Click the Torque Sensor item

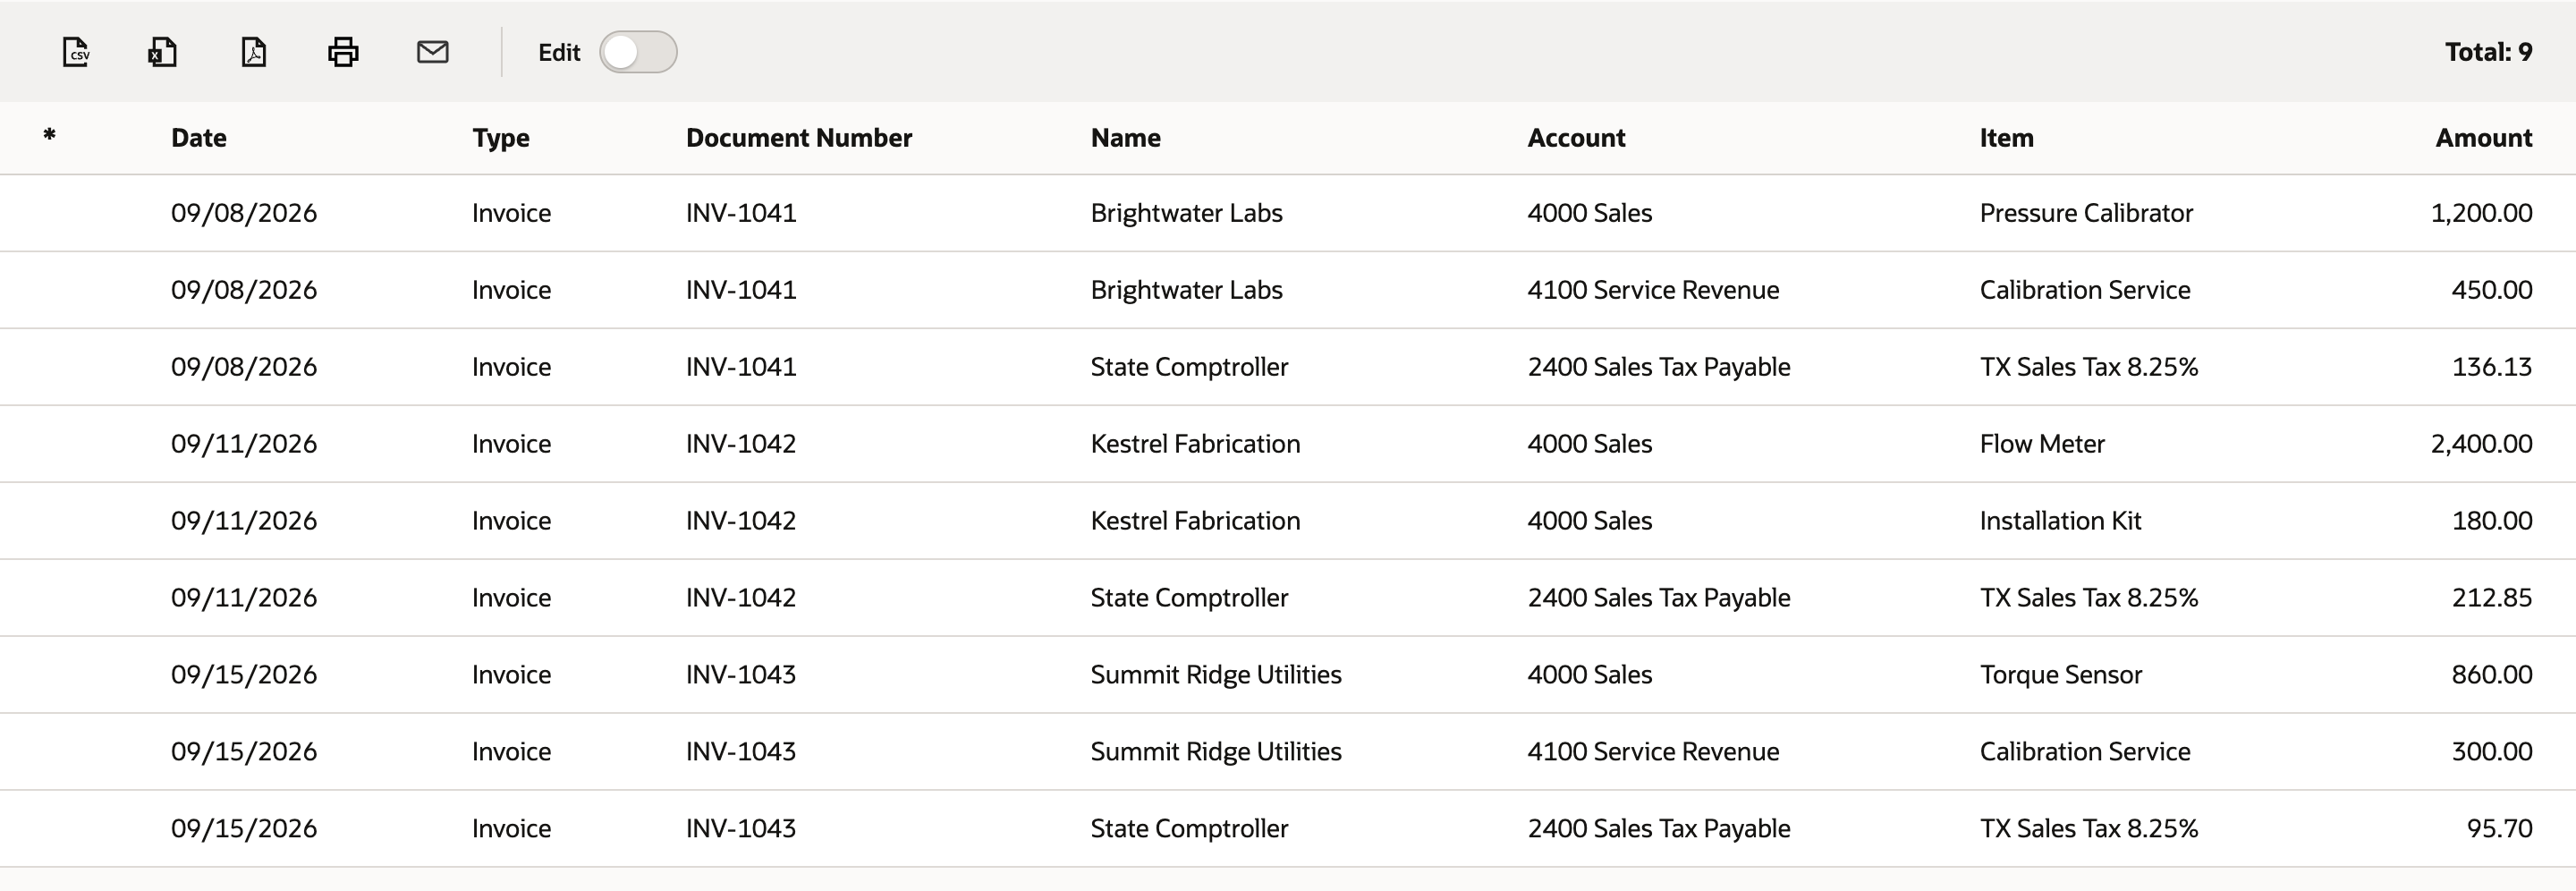click(x=2061, y=675)
